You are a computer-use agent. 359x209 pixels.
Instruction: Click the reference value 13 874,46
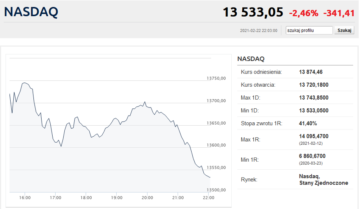[311, 72]
